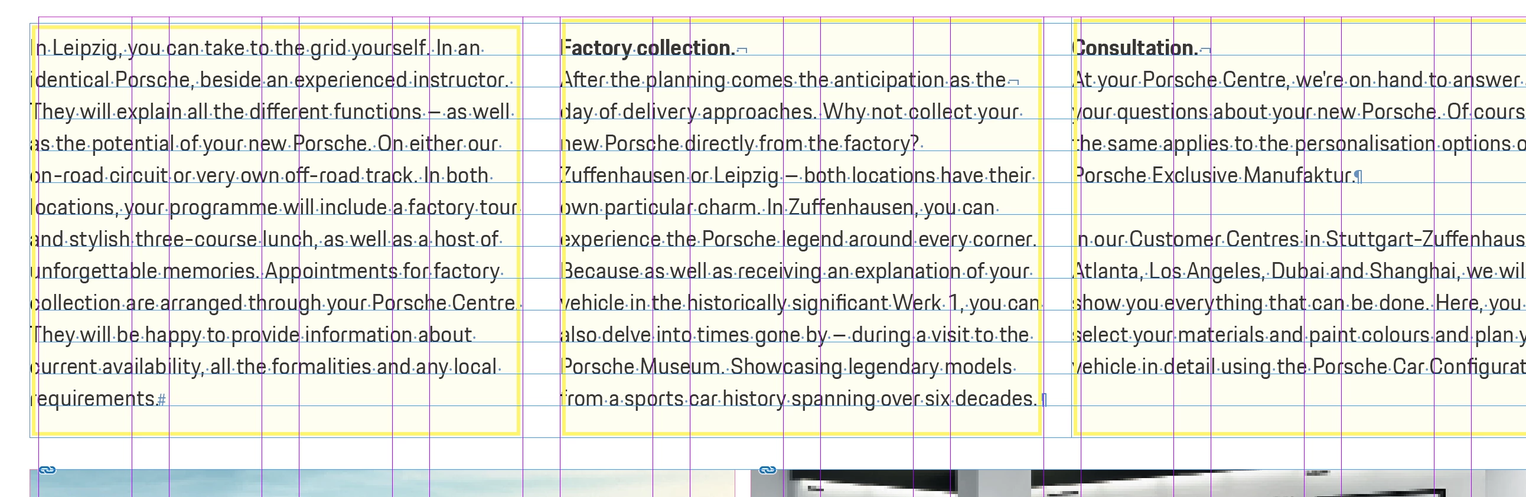The height and width of the screenshot is (497, 1526).
Task: Click the line "experience the Porsche legend around every corner."
Action: (798, 239)
